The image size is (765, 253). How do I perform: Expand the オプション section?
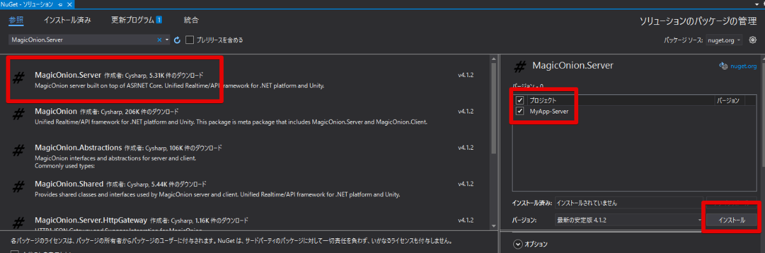point(518,243)
